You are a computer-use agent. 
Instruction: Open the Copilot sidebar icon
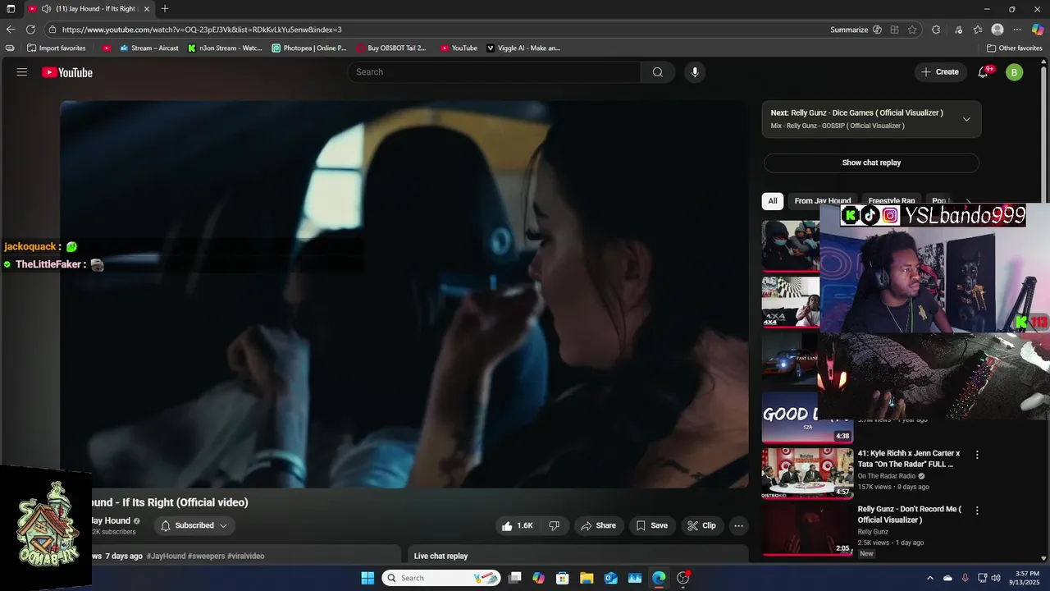(1038, 30)
